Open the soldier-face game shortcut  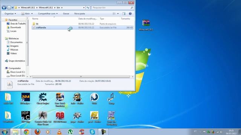77,99
